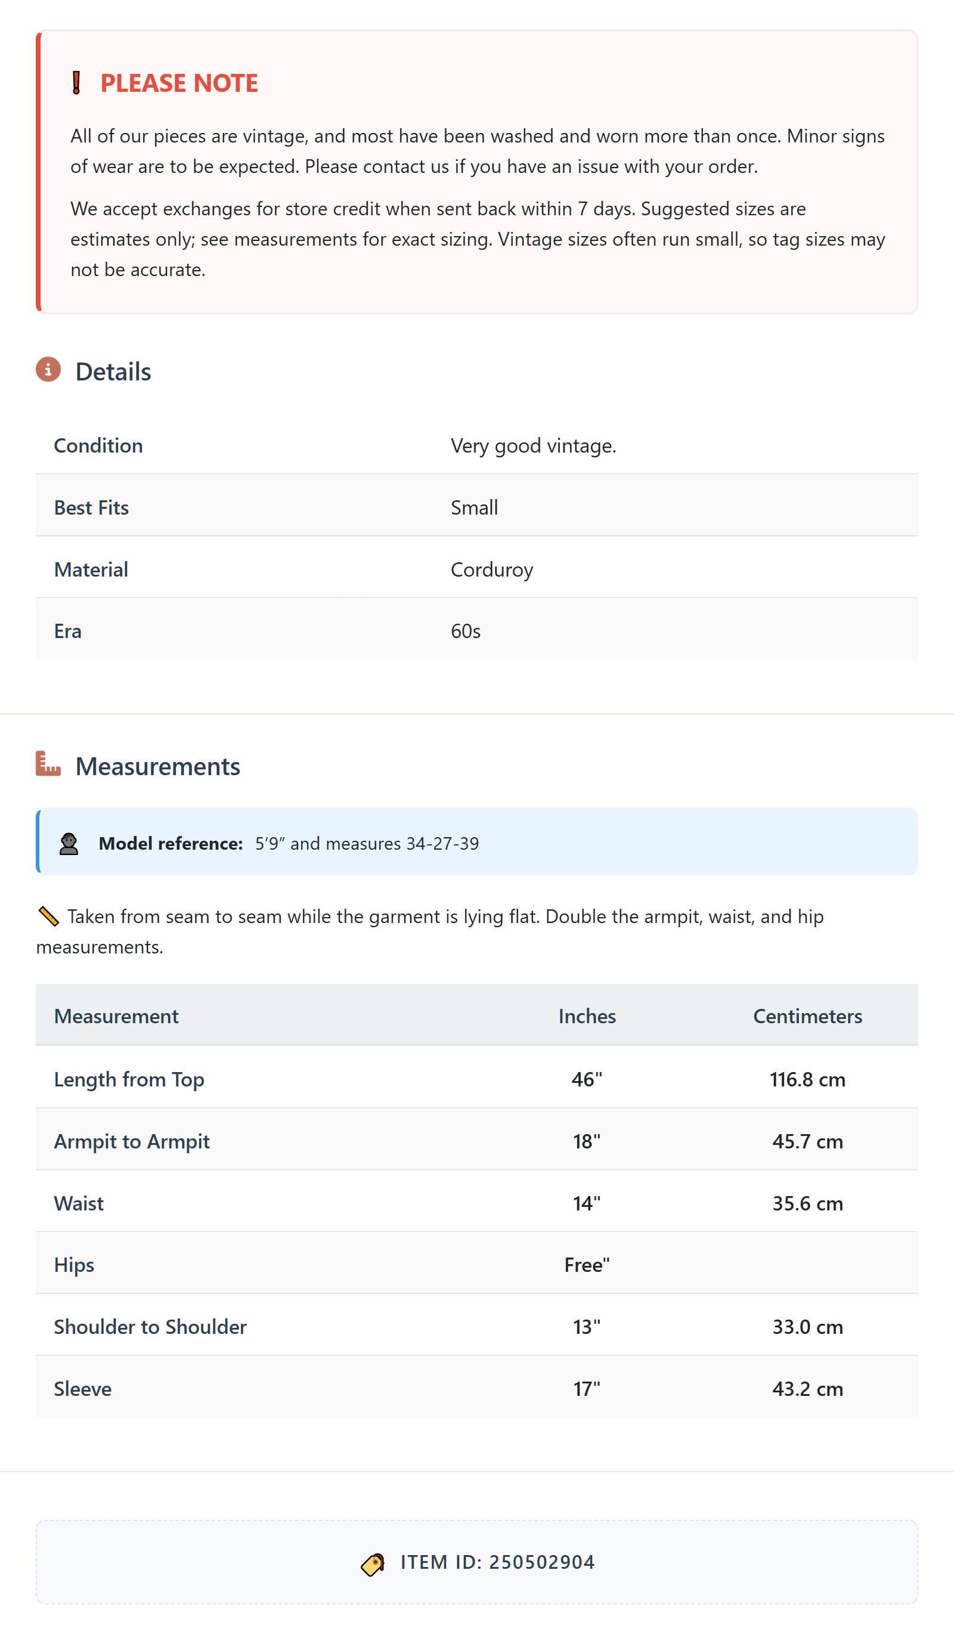This screenshot has height=1635, width=954.
Task: Select the Length from Top row
Action: coord(477,1079)
